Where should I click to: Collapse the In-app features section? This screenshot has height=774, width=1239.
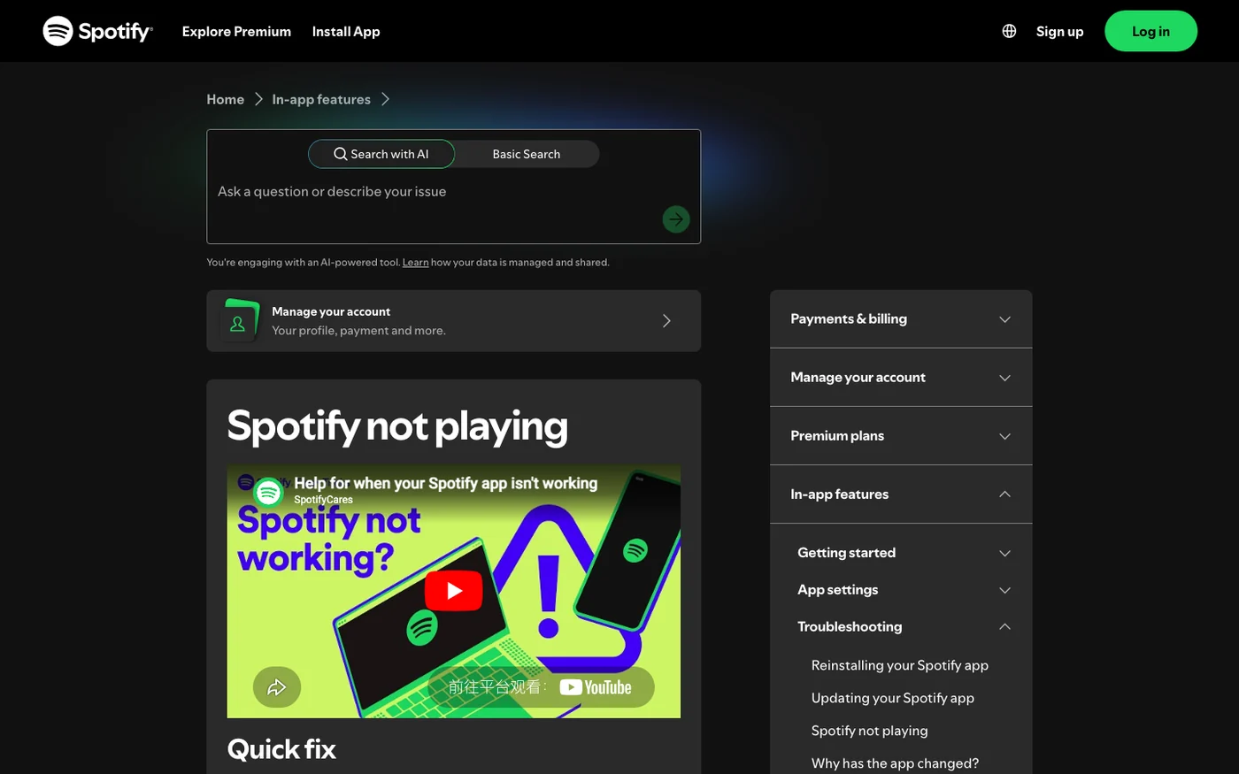(901, 494)
